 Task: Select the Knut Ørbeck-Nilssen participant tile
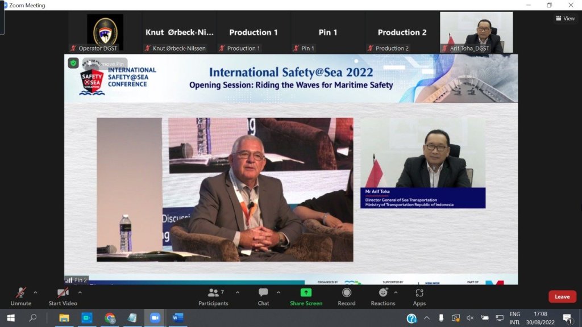coord(179,32)
